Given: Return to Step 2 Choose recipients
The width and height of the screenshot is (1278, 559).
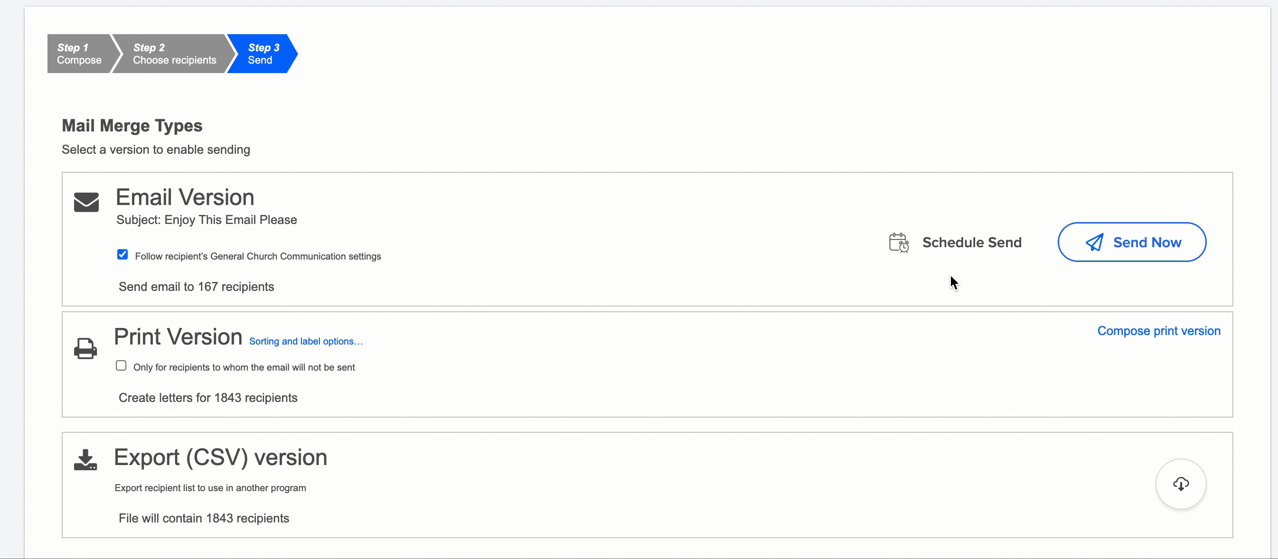Looking at the screenshot, I should coord(174,53).
